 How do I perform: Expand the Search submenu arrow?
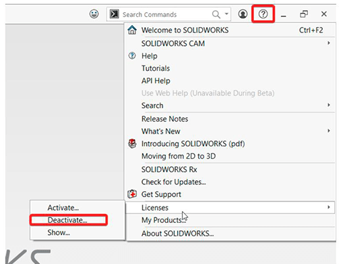(x=329, y=105)
